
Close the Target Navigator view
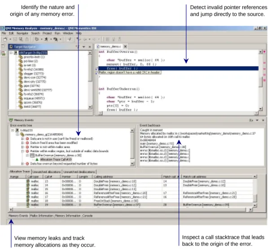(90, 47)
